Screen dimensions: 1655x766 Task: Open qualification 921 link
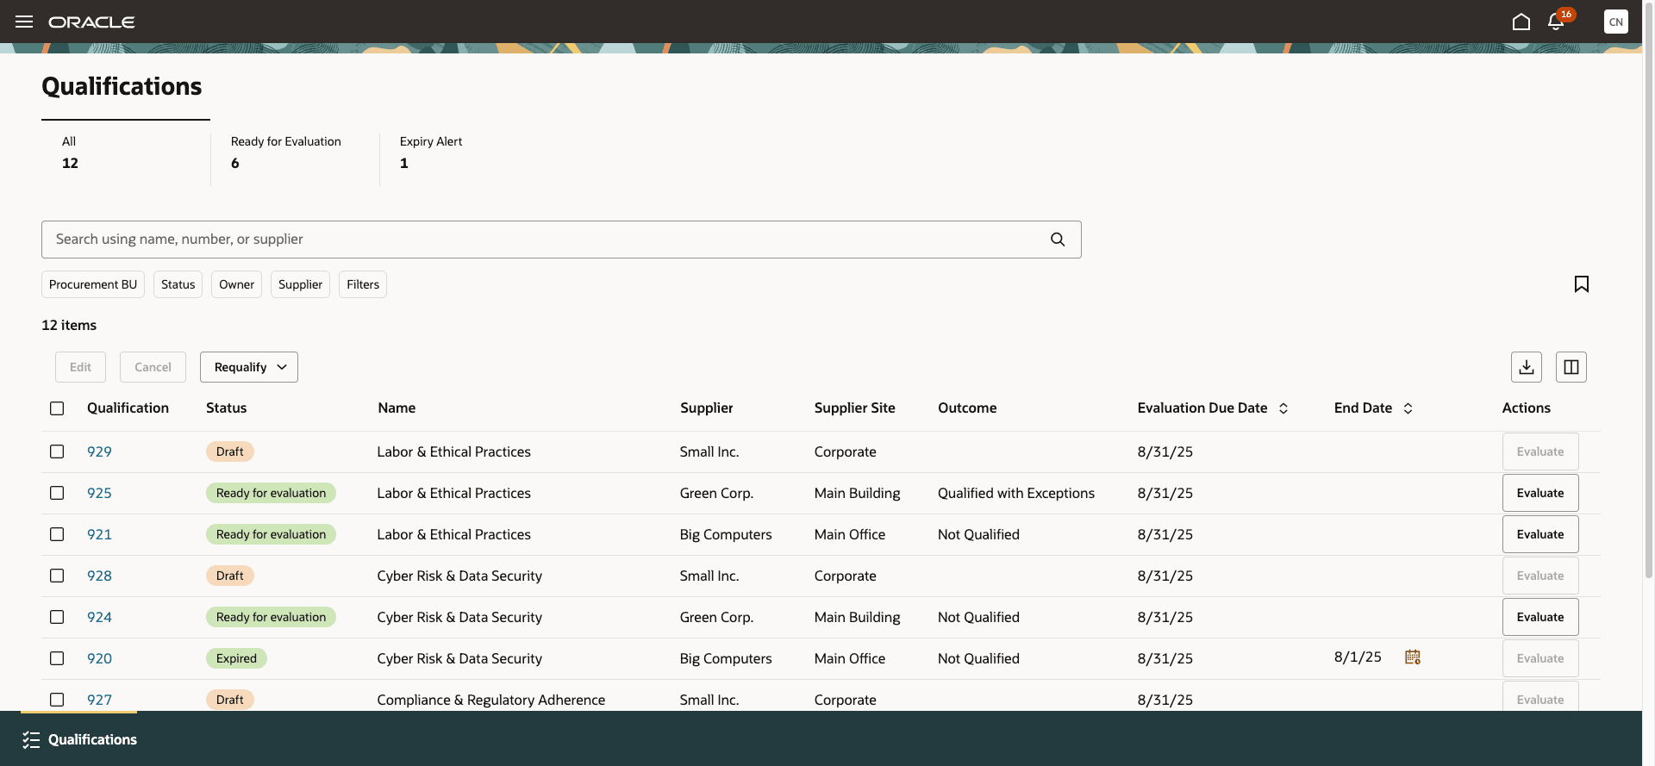(x=99, y=534)
